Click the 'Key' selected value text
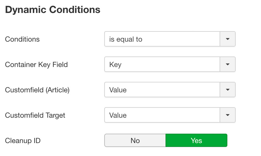This screenshot has height=156, width=261. [x=115, y=65]
